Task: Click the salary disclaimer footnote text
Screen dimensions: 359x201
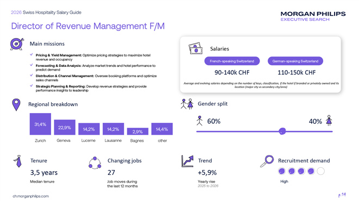Action: pyautogui.click(x=261, y=85)
